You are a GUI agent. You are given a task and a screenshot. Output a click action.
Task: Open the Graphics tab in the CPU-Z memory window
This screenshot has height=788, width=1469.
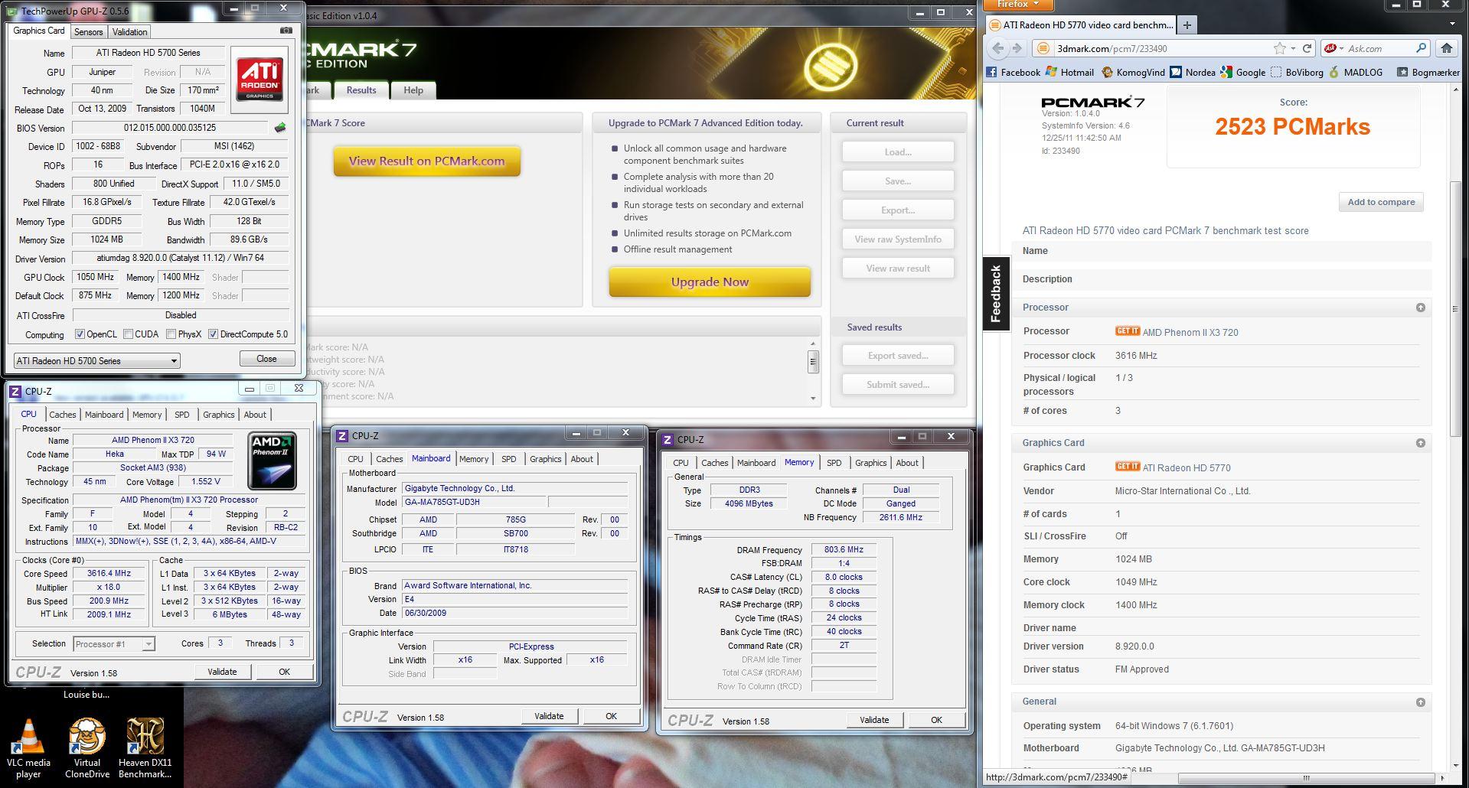click(870, 463)
